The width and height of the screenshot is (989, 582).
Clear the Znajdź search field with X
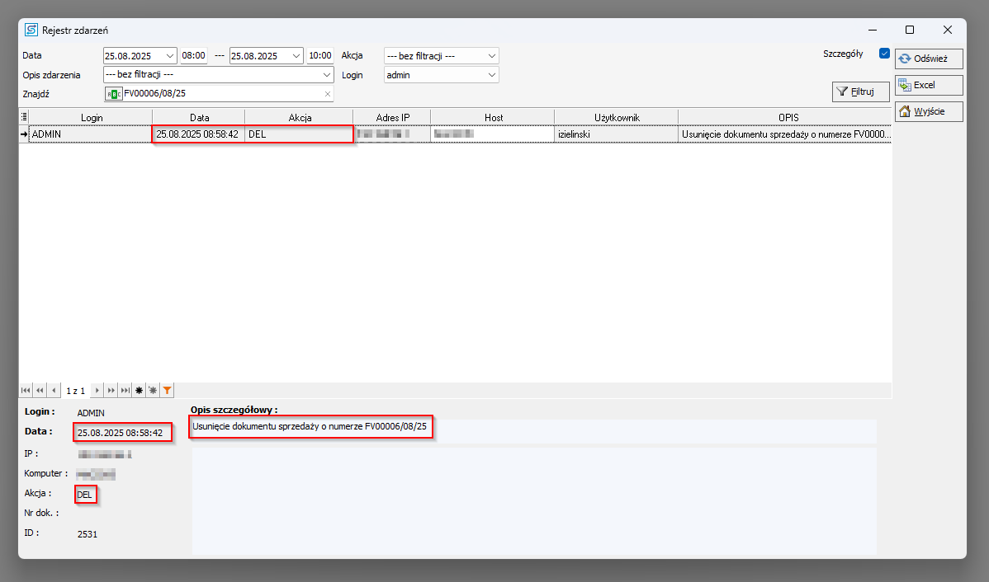click(327, 94)
